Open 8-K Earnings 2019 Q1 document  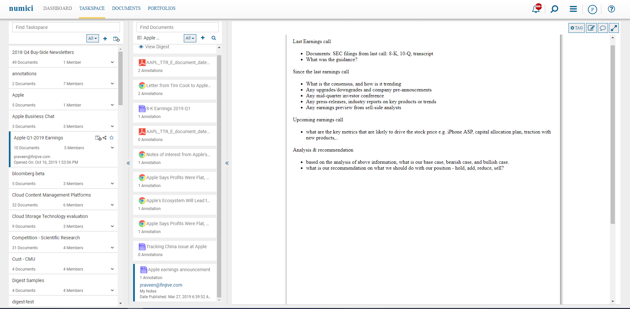pyautogui.click(x=168, y=108)
